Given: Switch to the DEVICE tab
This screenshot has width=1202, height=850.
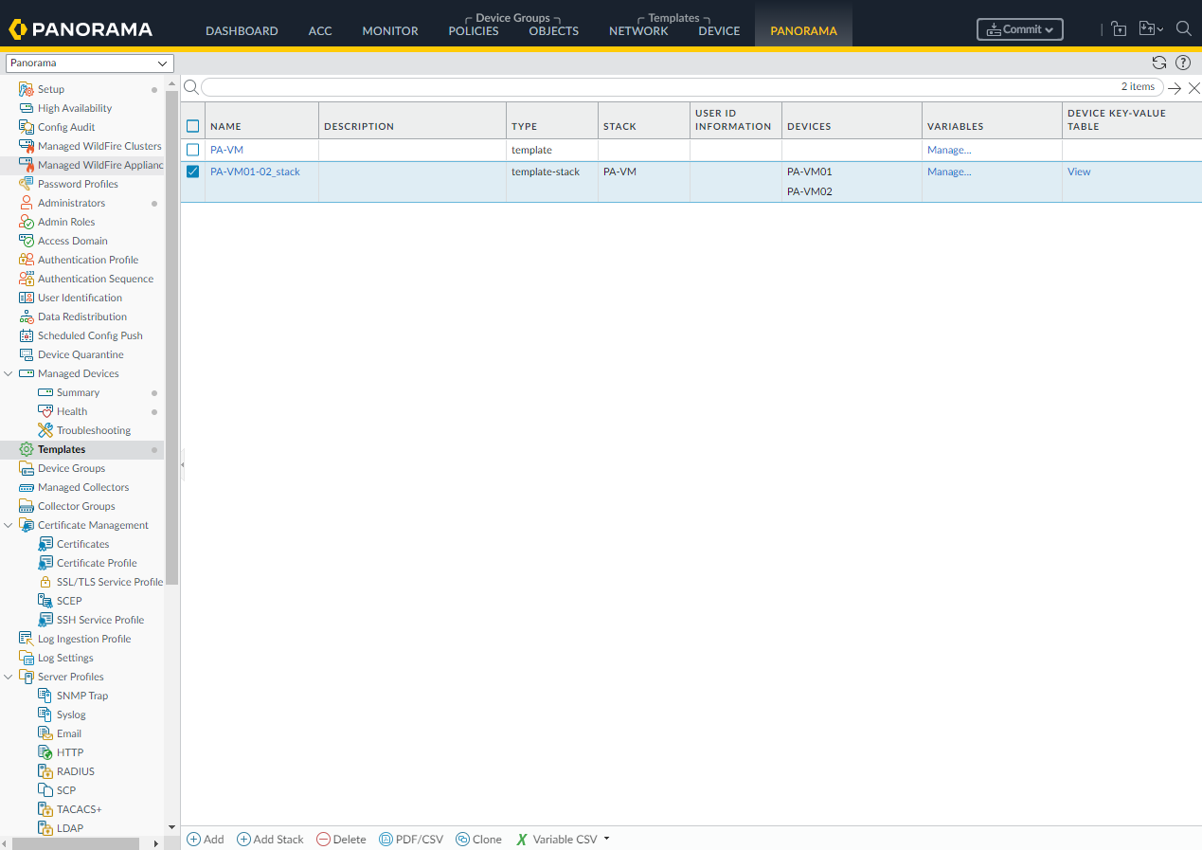Looking at the screenshot, I should (719, 31).
